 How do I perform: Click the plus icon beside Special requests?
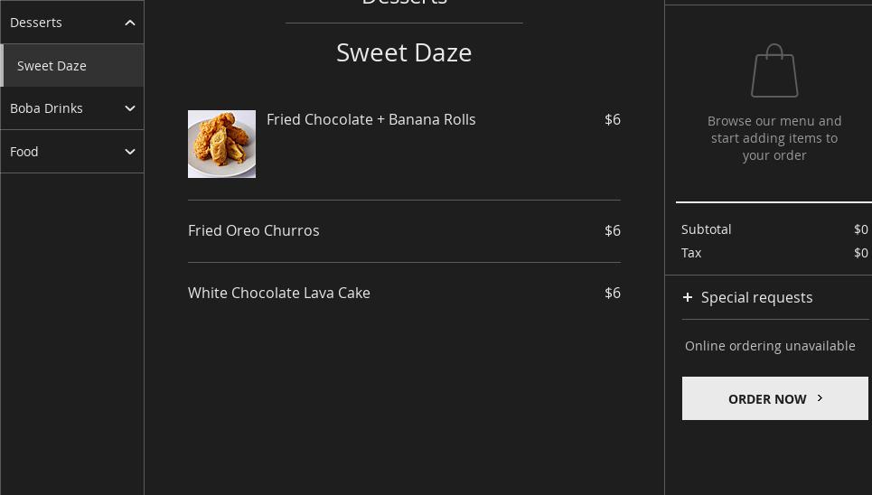tap(688, 297)
